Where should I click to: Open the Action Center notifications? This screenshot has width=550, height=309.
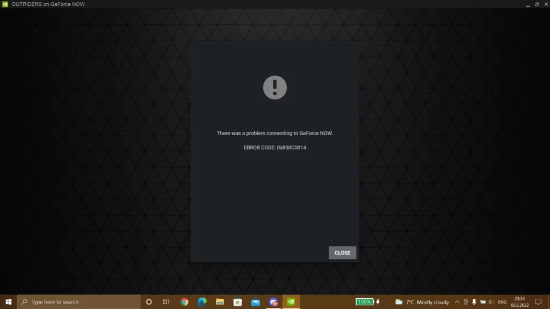[538, 301]
